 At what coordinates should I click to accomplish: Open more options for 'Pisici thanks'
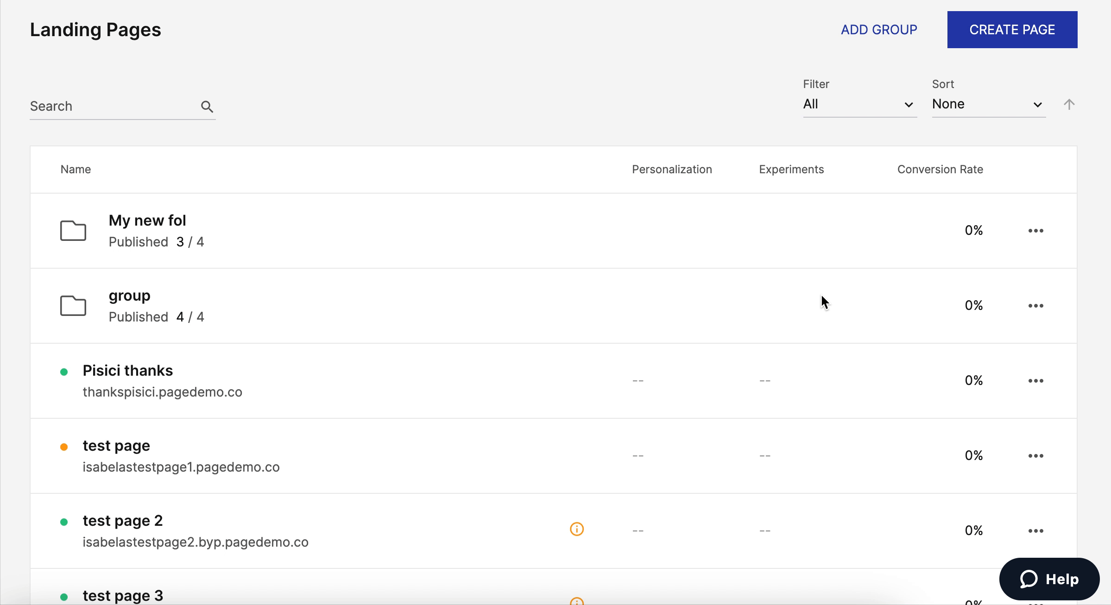point(1036,381)
